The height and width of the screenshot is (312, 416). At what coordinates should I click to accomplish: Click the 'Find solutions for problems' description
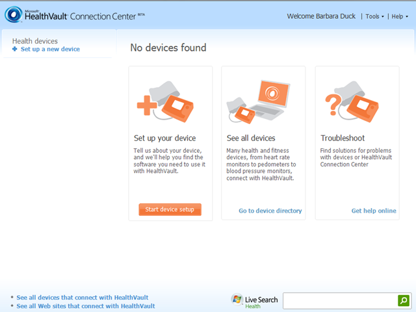tap(356, 157)
